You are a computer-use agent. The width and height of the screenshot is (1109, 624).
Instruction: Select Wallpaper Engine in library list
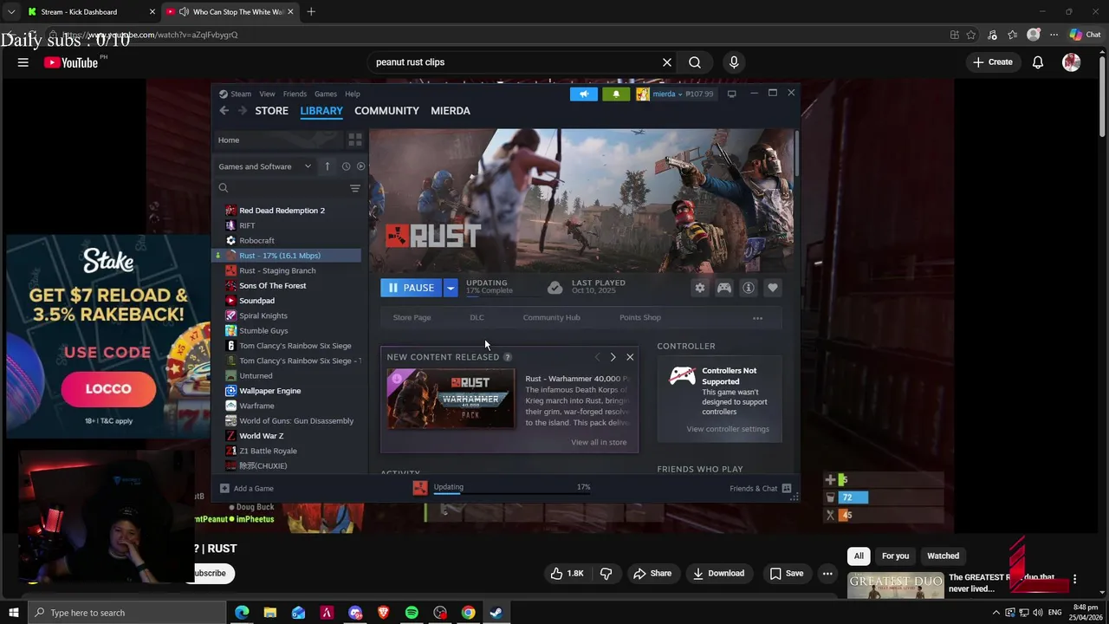[269, 391]
